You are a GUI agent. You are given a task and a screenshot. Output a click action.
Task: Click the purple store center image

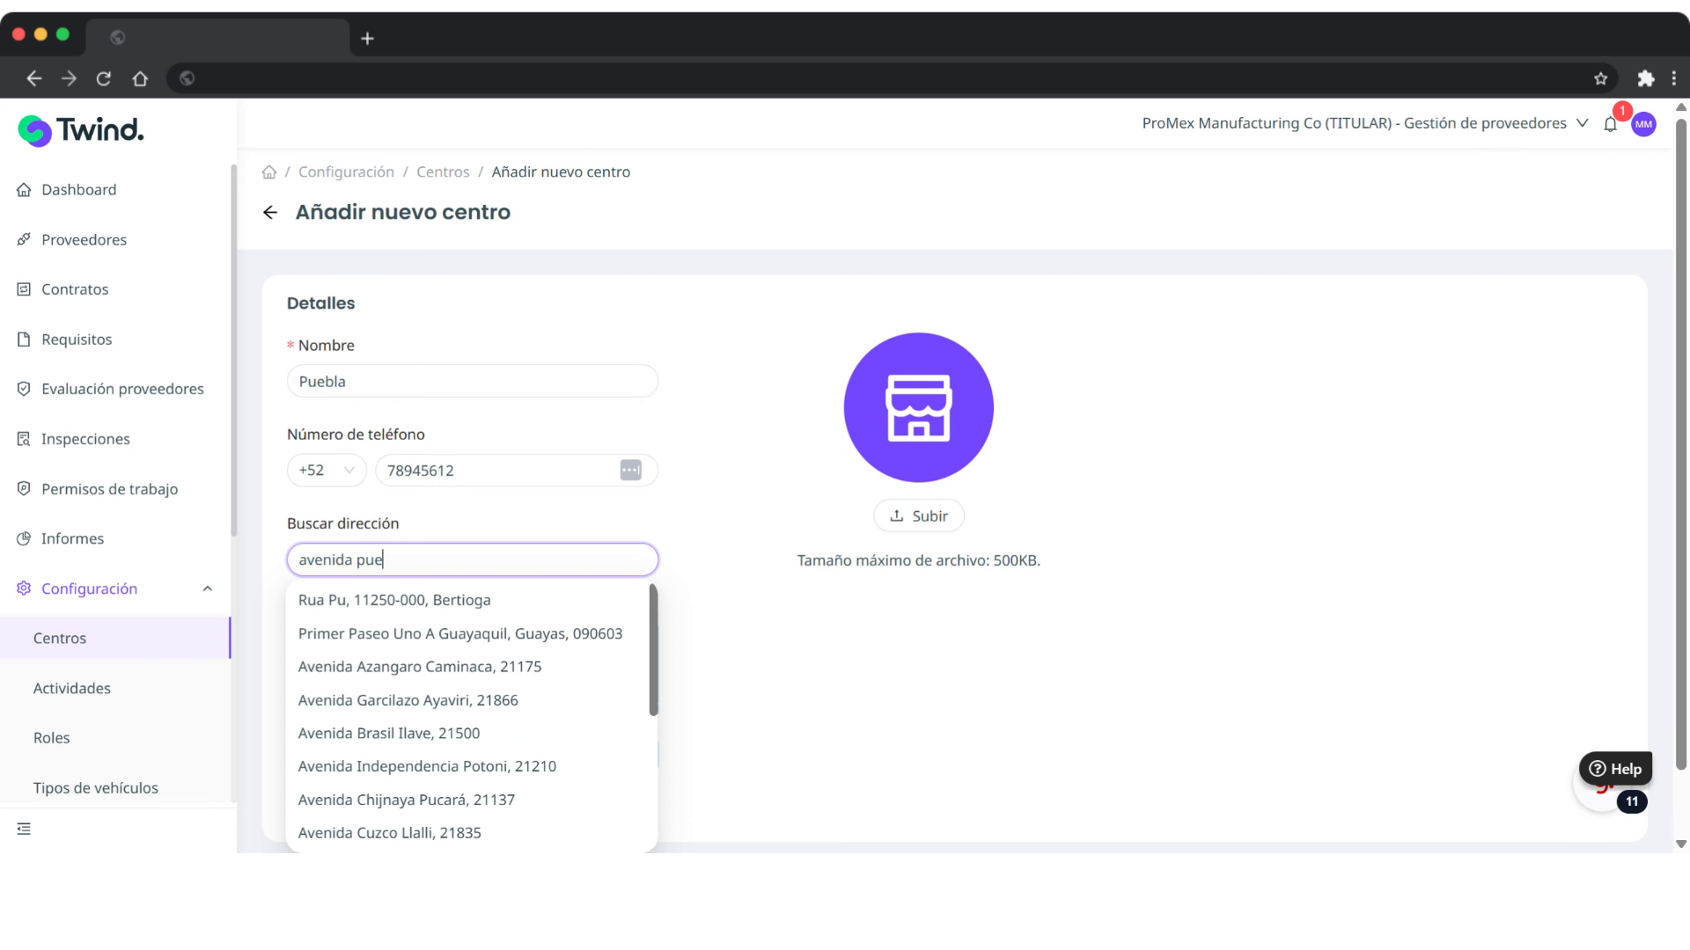918,407
